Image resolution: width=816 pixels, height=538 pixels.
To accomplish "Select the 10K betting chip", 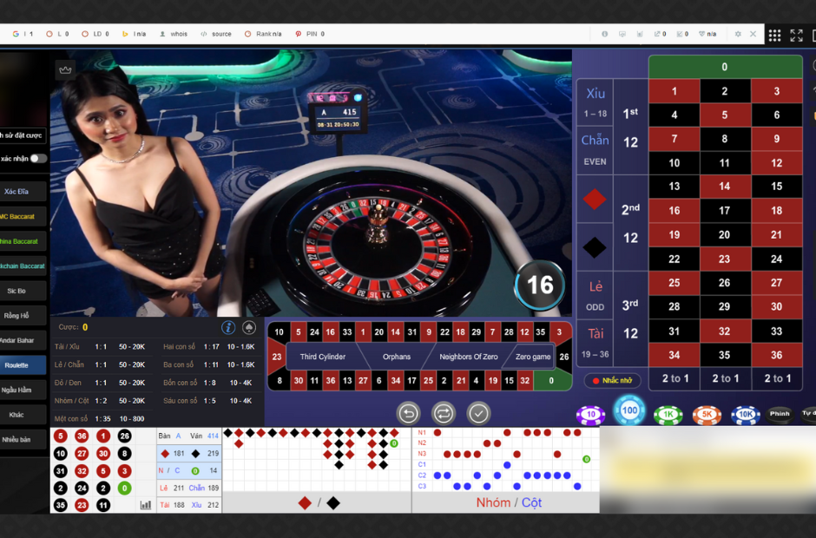I will [745, 415].
